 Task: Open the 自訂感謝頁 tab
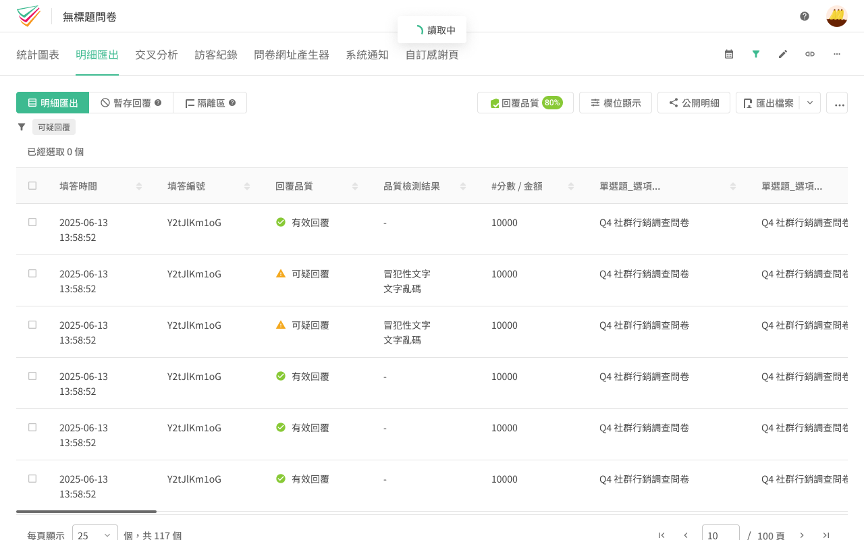pyautogui.click(x=432, y=55)
